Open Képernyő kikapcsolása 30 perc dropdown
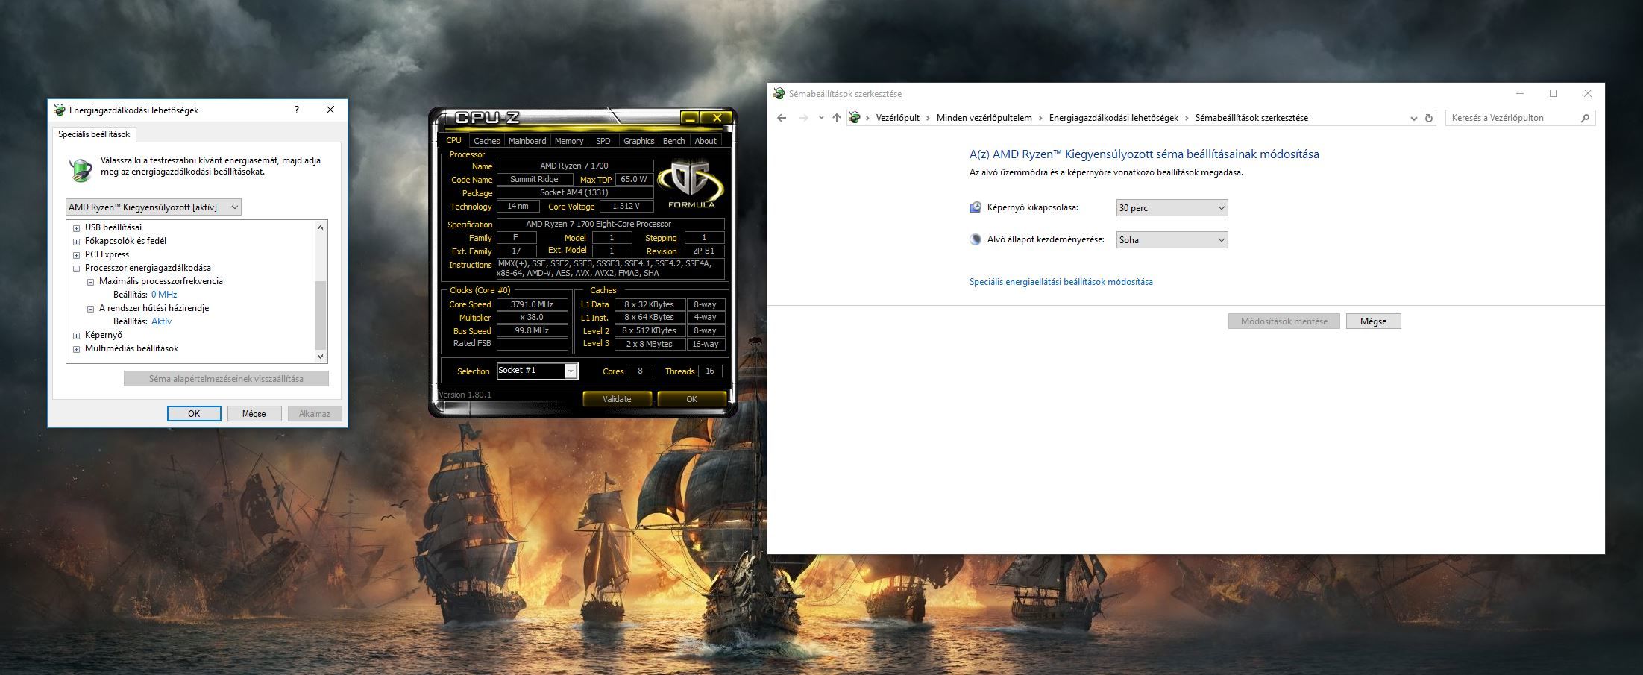Screen dimensions: 1643x675 click(x=1172, y=208)
